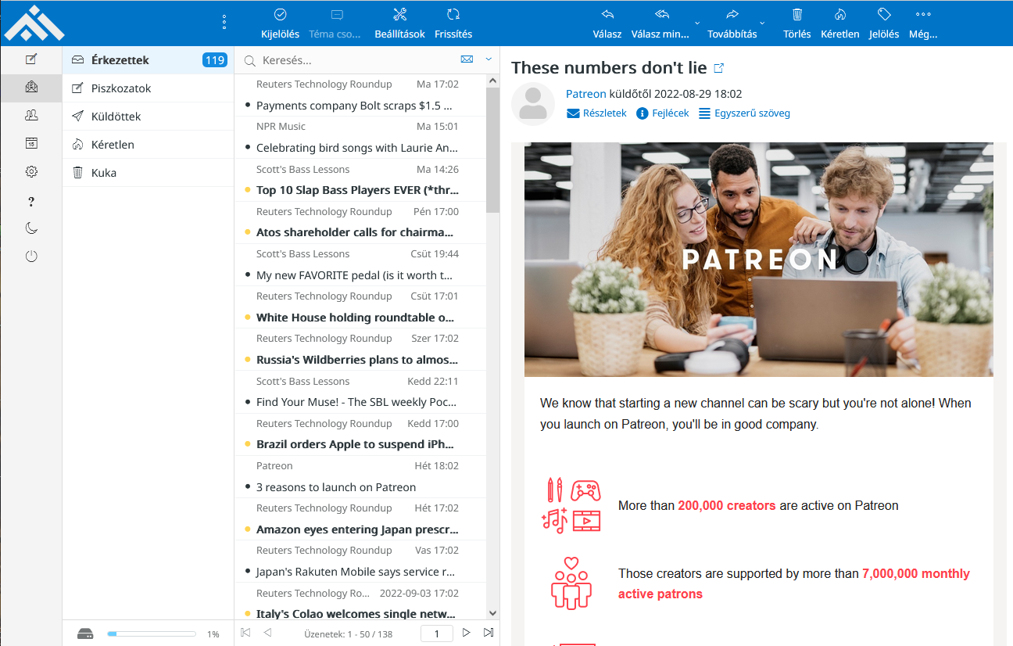
Task: Open 'Celebrating bird songs with Laurie' message
Action: 360,137
